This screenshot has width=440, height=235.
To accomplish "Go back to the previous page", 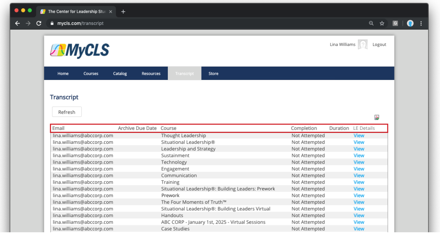I will (x=18, y=23).
